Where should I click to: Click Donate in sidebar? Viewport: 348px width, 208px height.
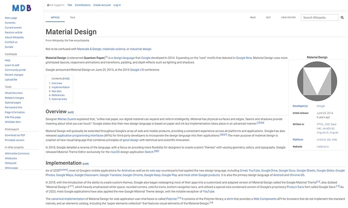[x=9, y=47]
